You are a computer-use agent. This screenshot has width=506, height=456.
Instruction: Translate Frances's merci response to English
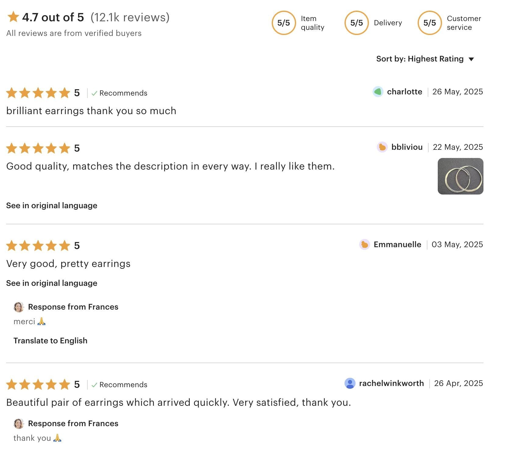[50, 341]
